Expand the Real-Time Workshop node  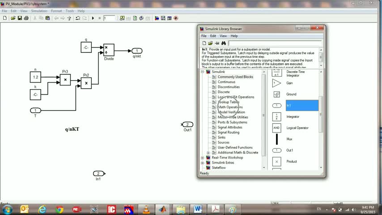(x=202, y=158)
